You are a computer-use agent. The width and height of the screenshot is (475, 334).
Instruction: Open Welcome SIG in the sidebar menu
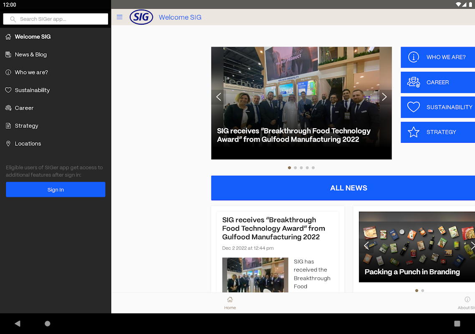click(x=56, y=37)
